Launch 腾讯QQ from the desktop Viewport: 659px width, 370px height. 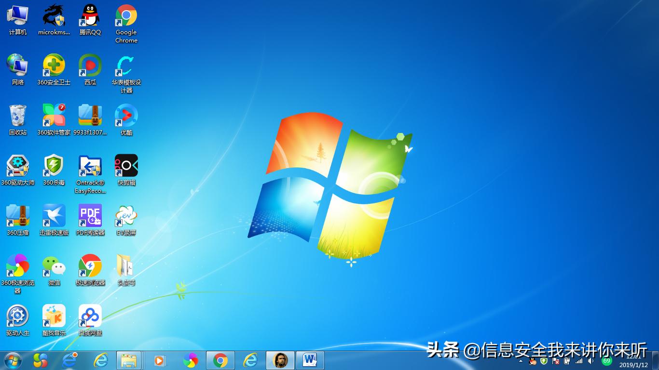(90, 19)
